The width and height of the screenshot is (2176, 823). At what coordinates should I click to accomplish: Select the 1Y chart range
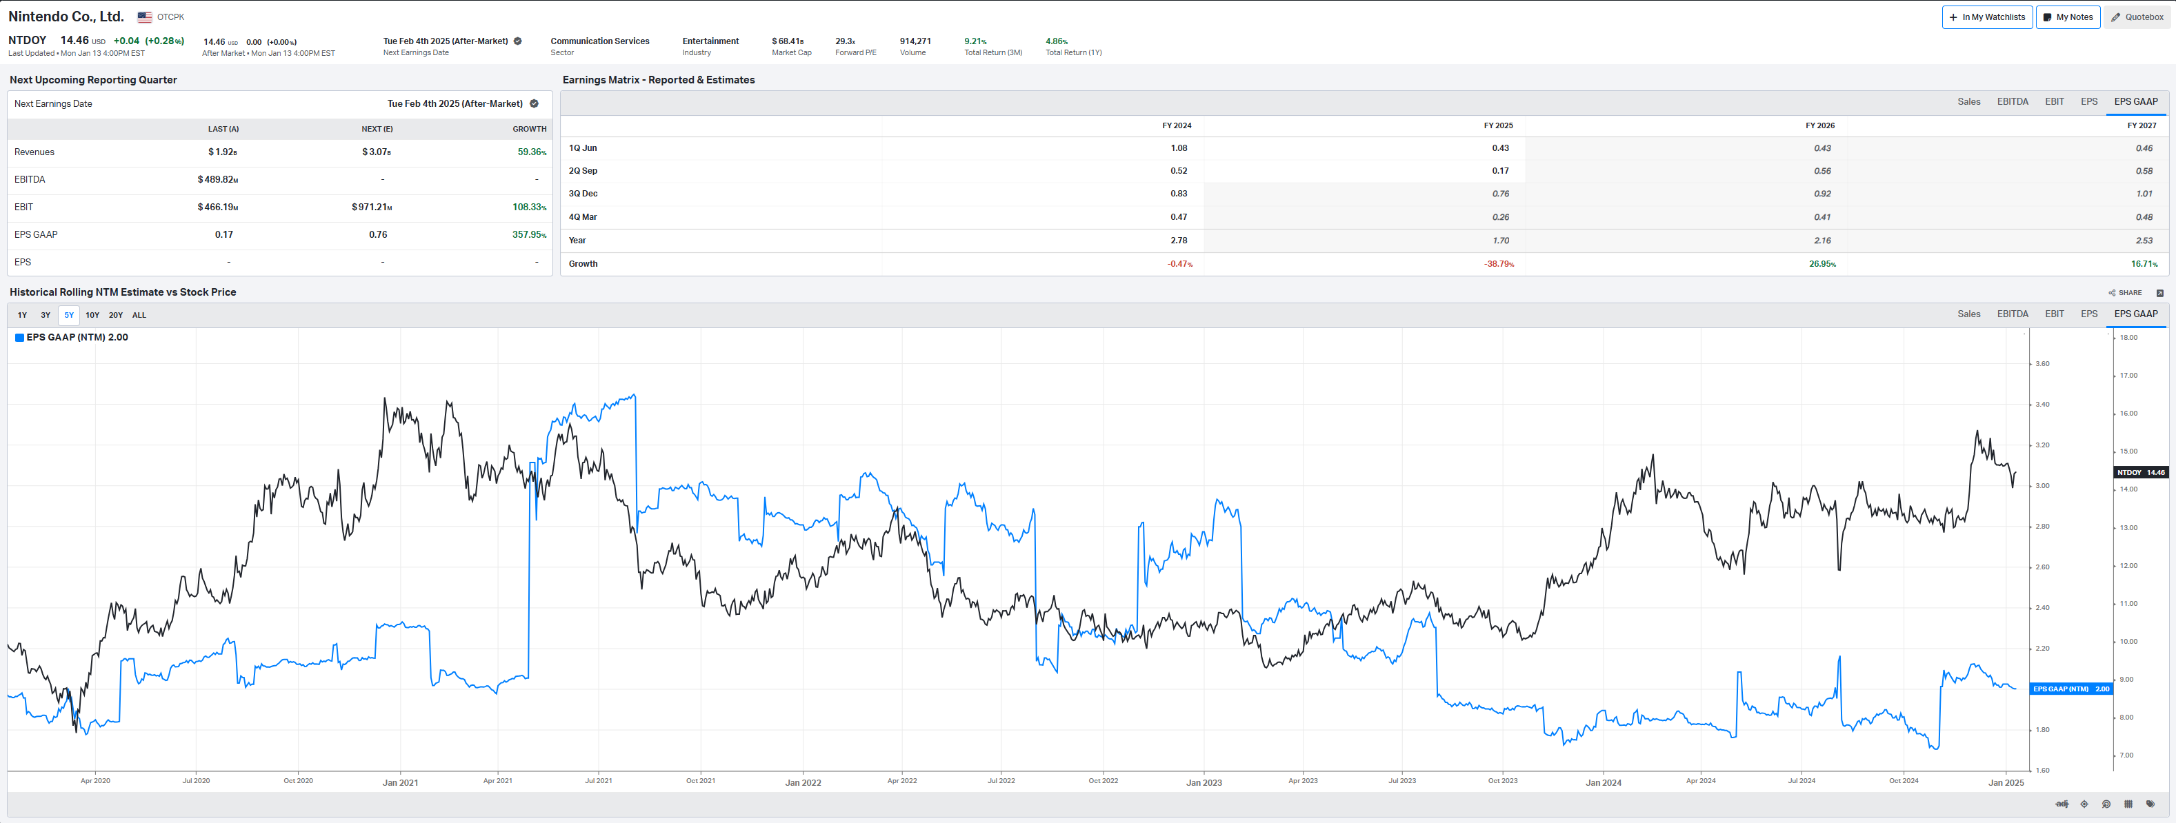22,315
